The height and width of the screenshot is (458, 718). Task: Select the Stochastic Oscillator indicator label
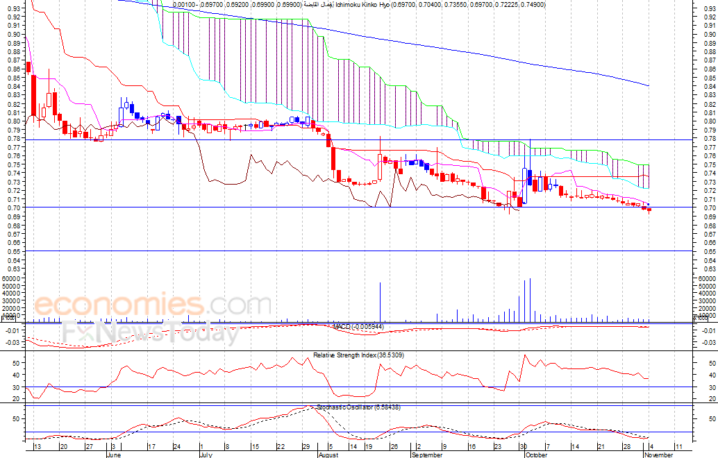[x=358, y=407]
